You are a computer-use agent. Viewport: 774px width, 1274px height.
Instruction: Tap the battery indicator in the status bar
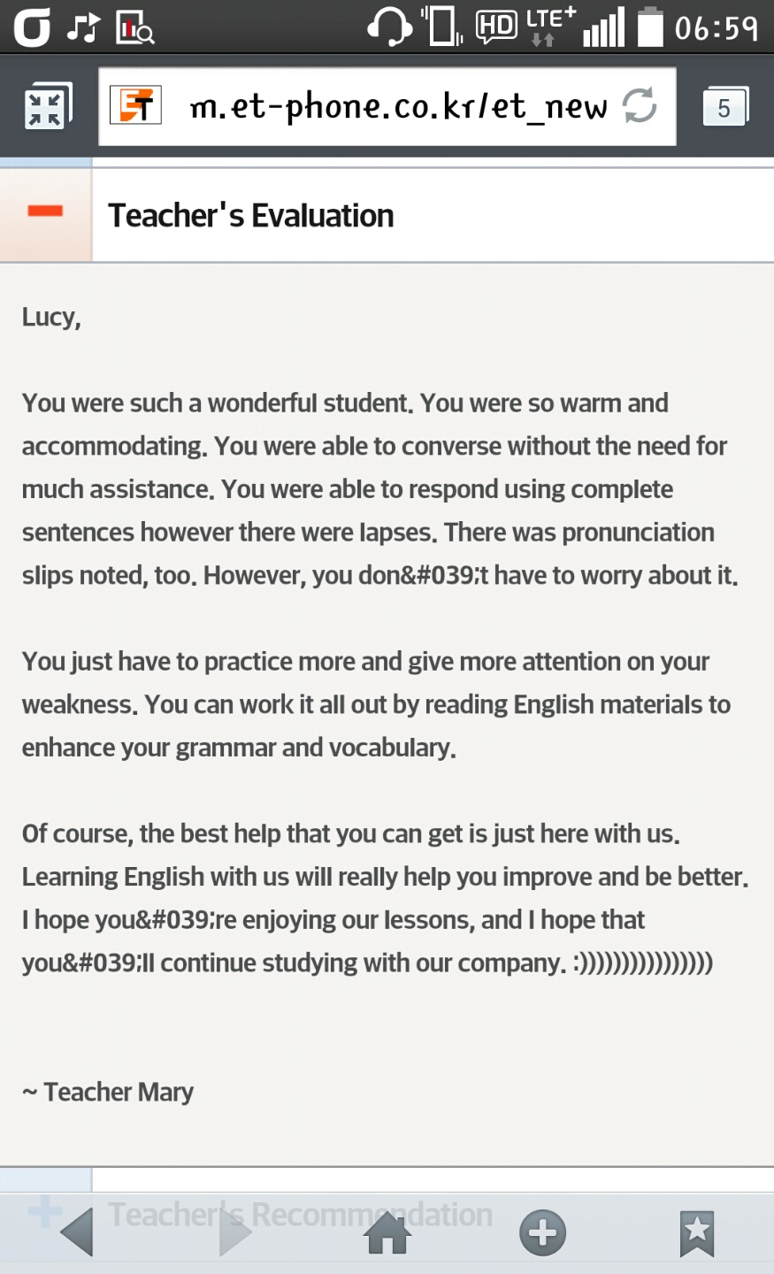(650, 26)
